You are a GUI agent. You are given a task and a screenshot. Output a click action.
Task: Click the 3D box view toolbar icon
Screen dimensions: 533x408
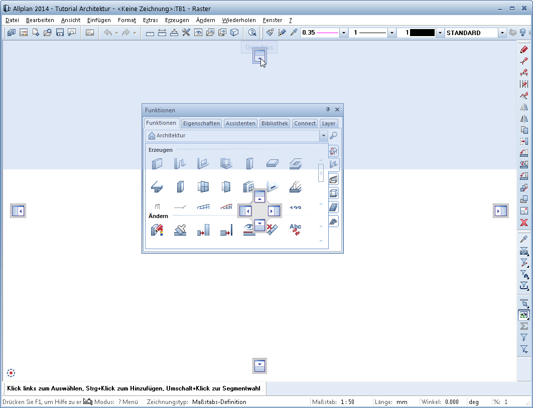click(x=234, y=33)
